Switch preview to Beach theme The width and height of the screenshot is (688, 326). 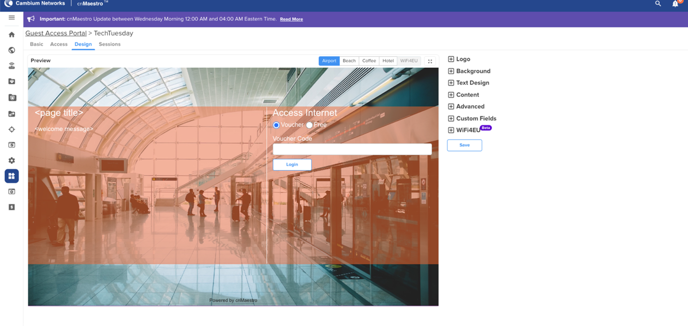pos(349,61)
